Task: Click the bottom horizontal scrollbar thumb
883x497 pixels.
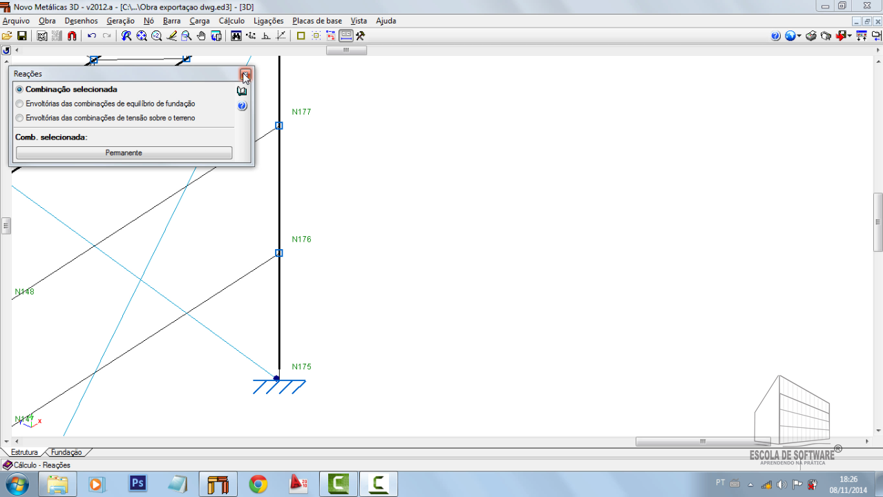Action: click(702, 442)
